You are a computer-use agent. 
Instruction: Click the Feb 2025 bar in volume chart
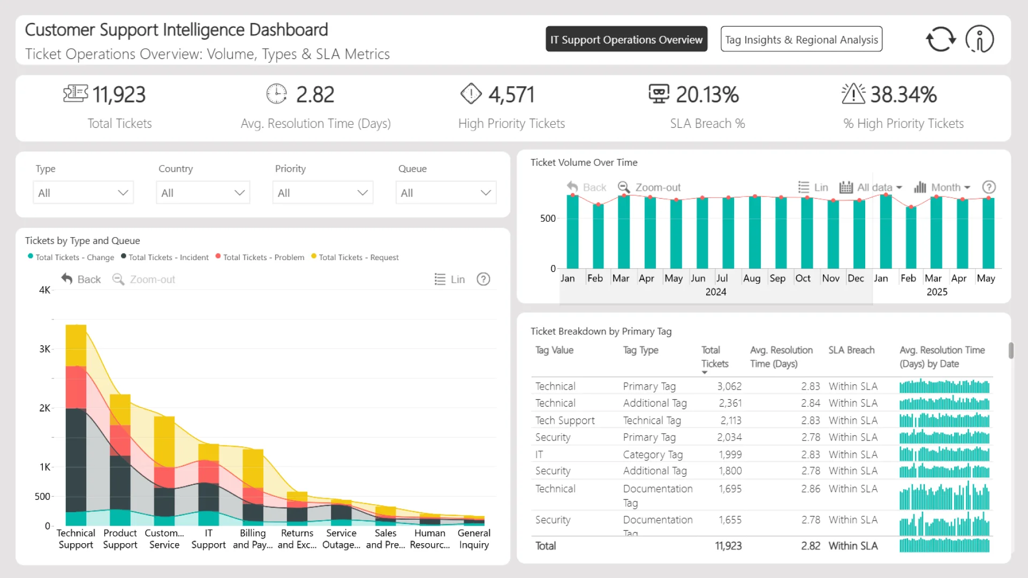[911, 237]
